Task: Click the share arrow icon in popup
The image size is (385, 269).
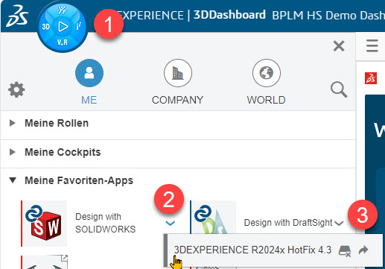Action: pos(363,250)
